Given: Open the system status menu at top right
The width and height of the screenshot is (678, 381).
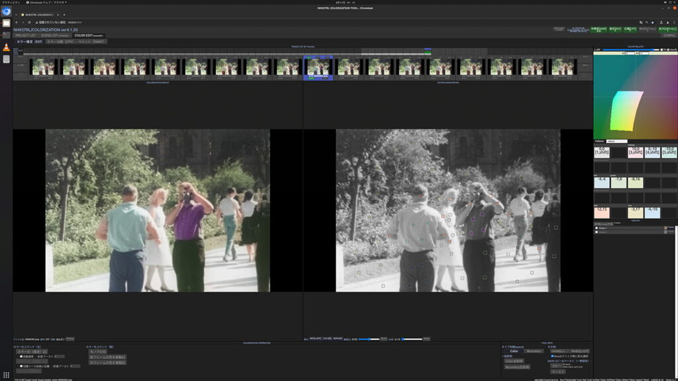Looking at the screenshot, I should [x=669, y=3].
